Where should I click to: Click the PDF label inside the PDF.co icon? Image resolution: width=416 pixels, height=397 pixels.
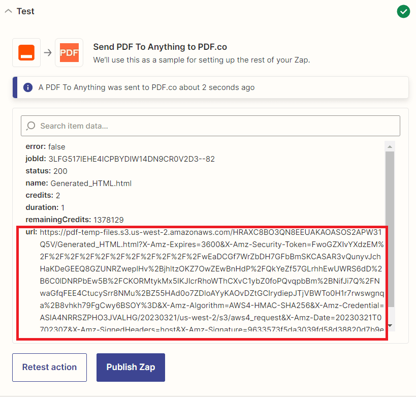tap(69, 52)
